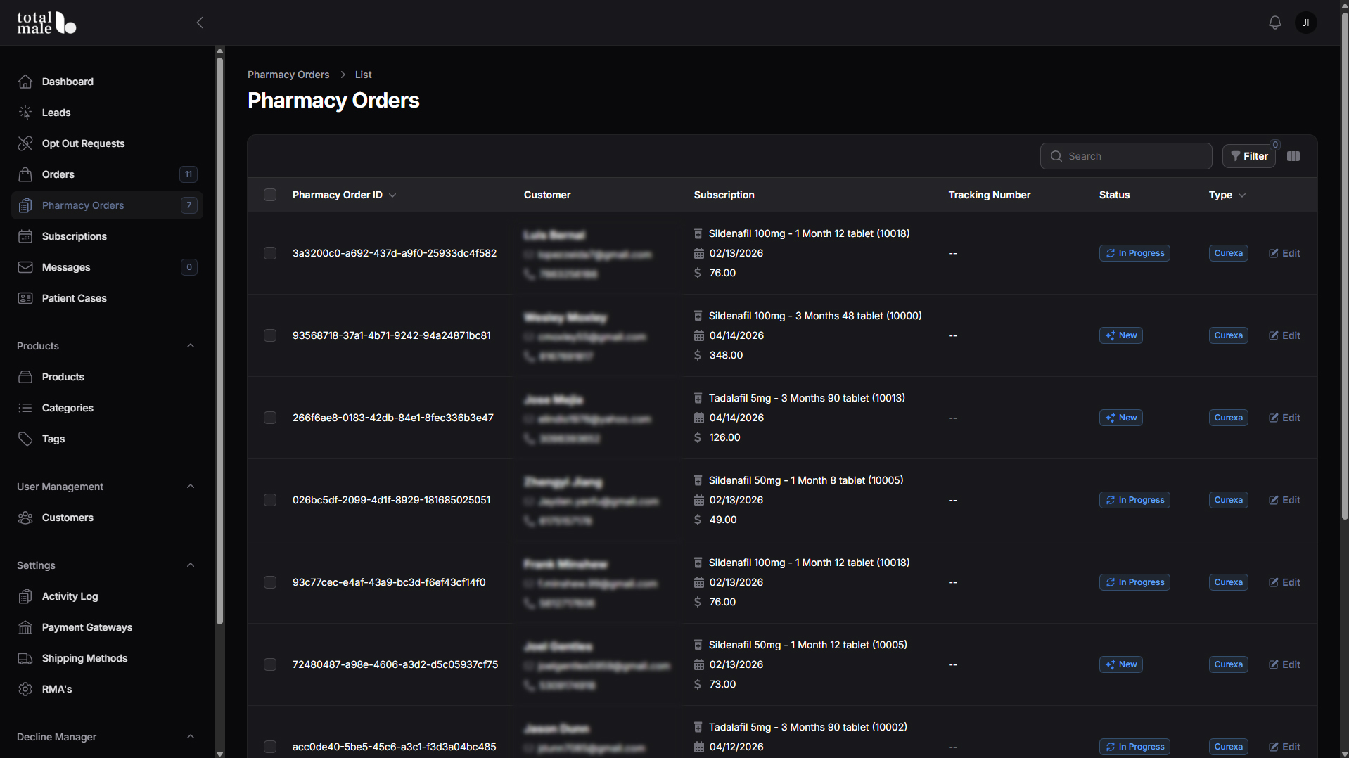Check the row for order 3a3200c0-a692-437d
Viewport: 1349px width, 758px height.
pos(270,253)
